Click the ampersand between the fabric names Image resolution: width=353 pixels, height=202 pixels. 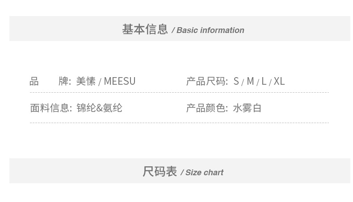(x=100, y=108)
